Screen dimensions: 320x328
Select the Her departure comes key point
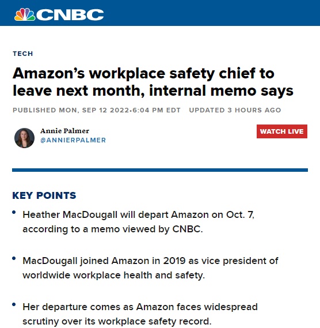coord(140,314)
